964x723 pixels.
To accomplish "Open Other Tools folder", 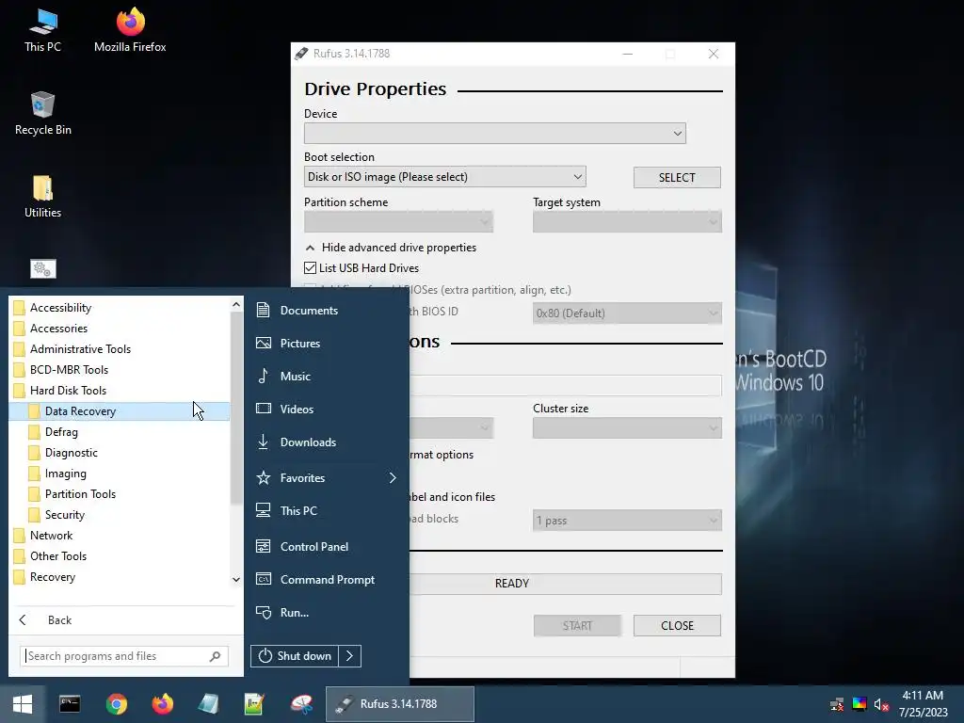I will tap(120, 555).
